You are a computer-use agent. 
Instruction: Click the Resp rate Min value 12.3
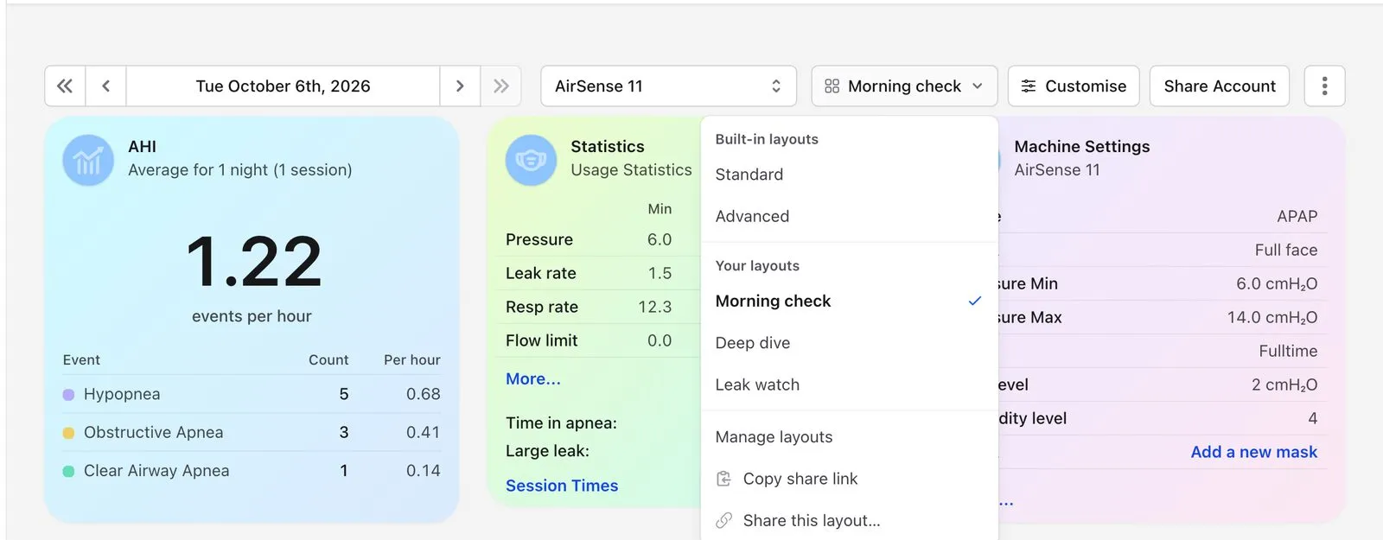coord(655,307)
